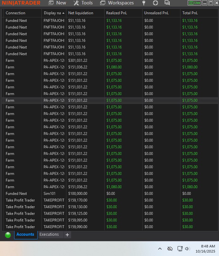Sort by Unrealized PnL column header

[x=161, y=13]
